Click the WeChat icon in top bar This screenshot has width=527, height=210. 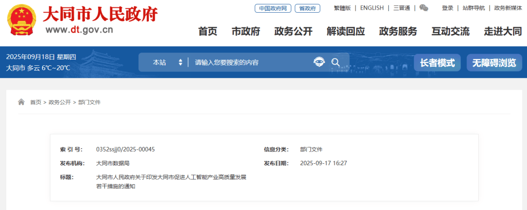[x=424, y=8]
